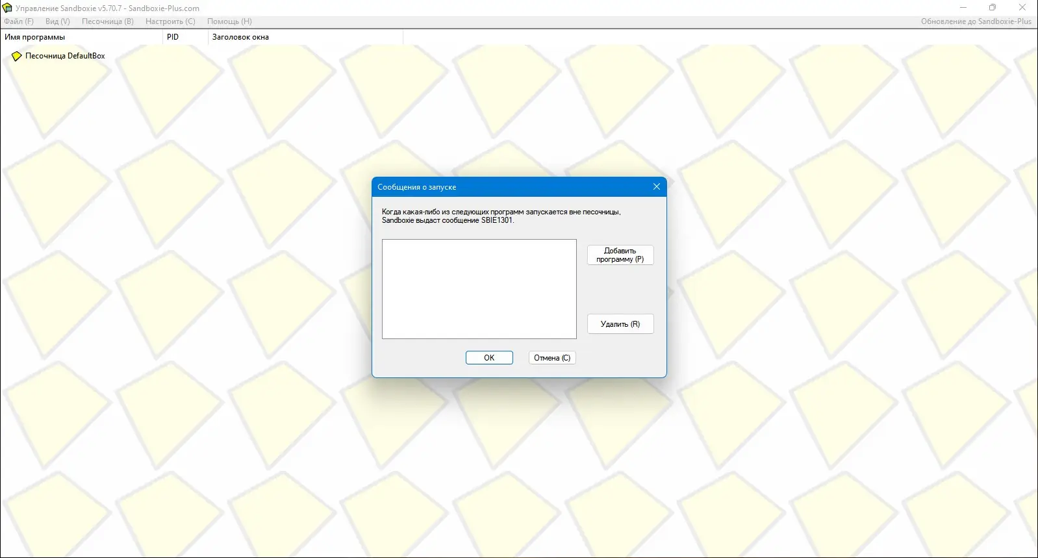1038x558 pixels.
Task: Click the Сообщения о запуске dialog title
Action: [x=417, y=187]
